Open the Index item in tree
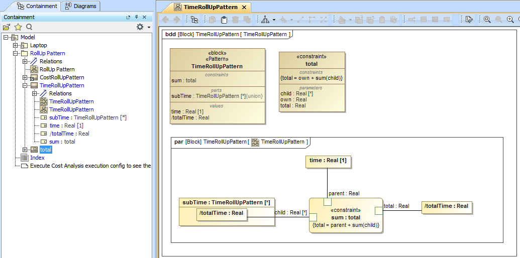 [x=37, y=158]
